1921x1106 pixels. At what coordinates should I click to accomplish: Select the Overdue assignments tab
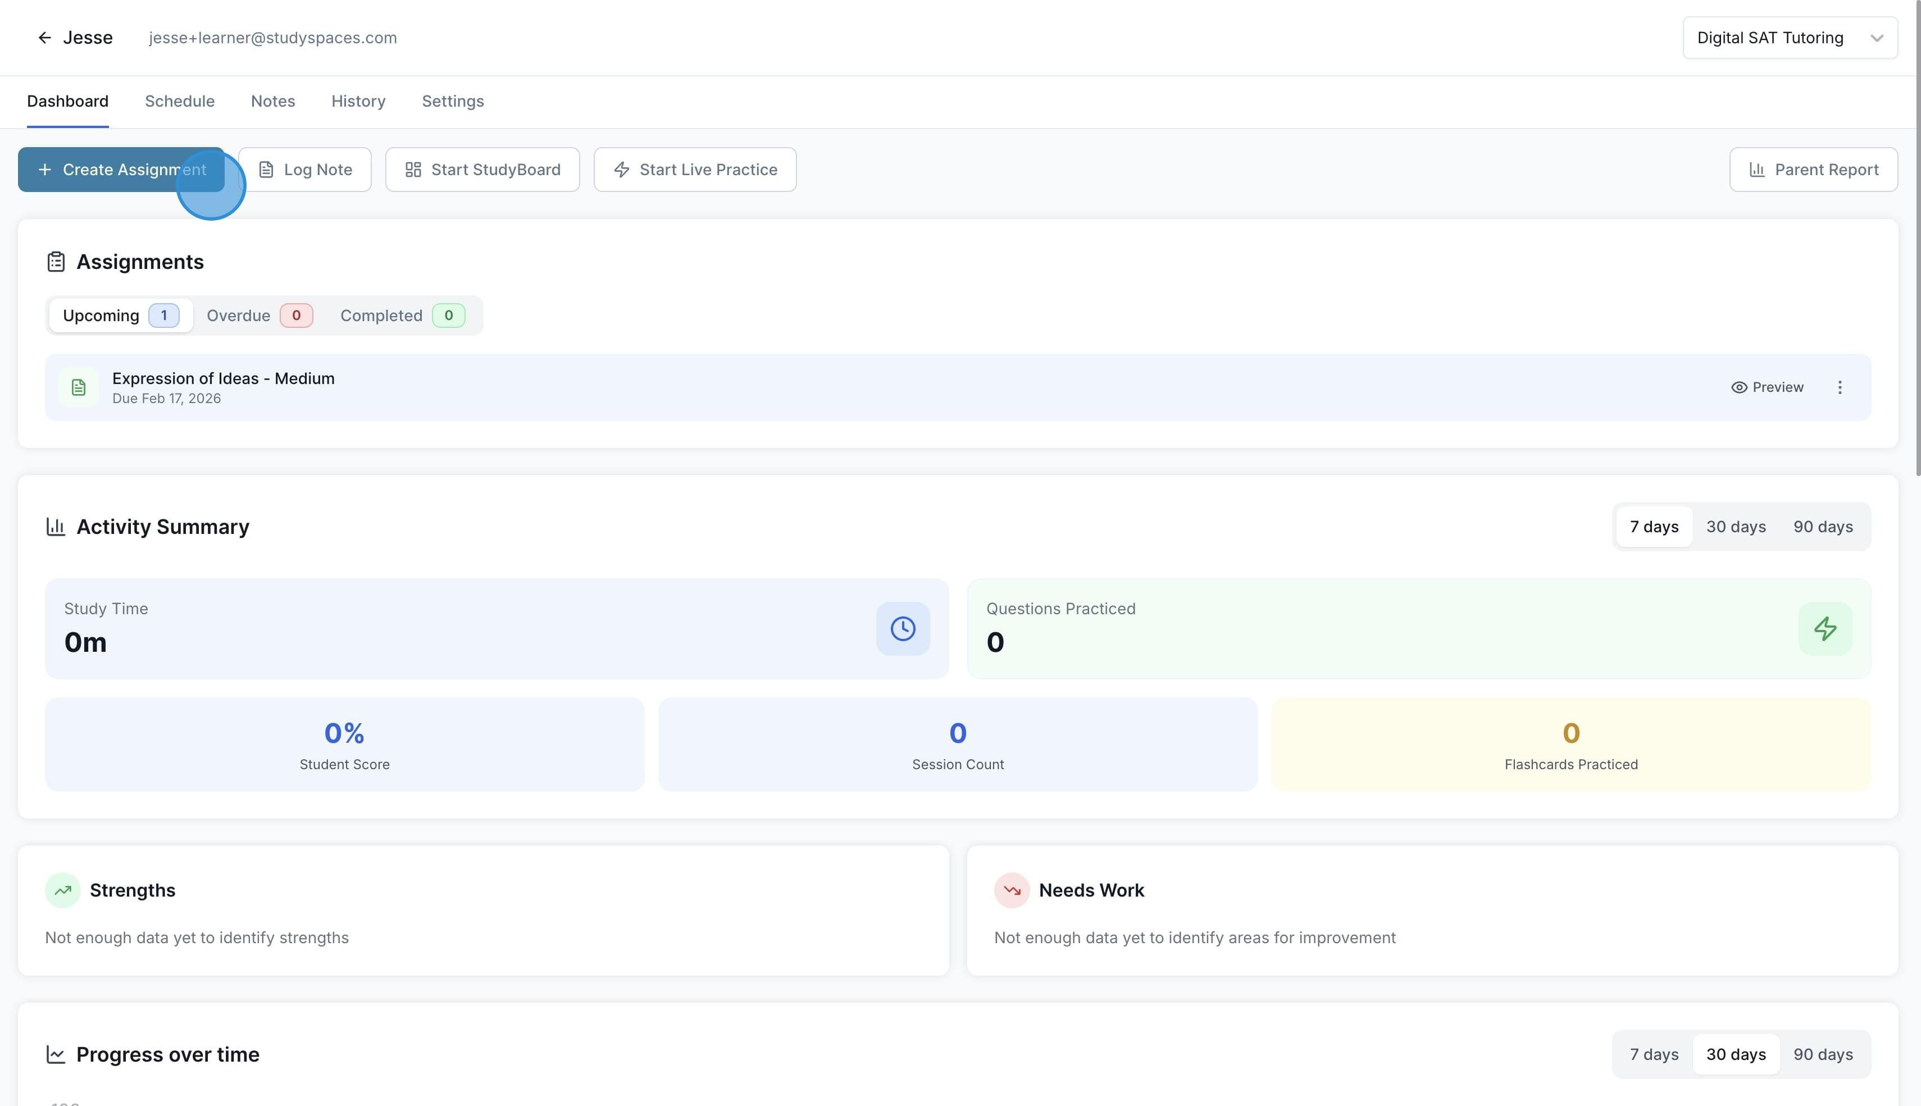(x=259, y=316)
